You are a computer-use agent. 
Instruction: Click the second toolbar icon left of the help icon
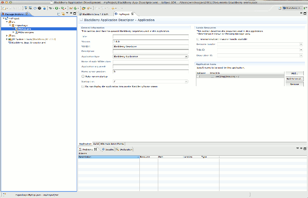[26, 8]
